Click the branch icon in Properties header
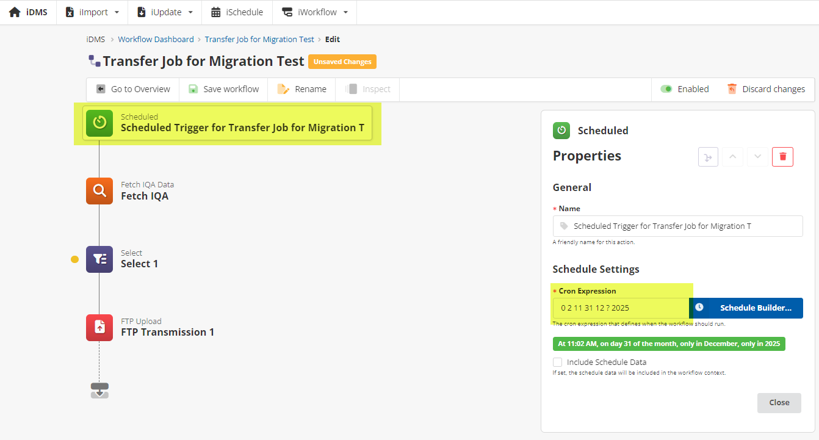The height and width of the screenshot is (440, 819). (708, 157)
